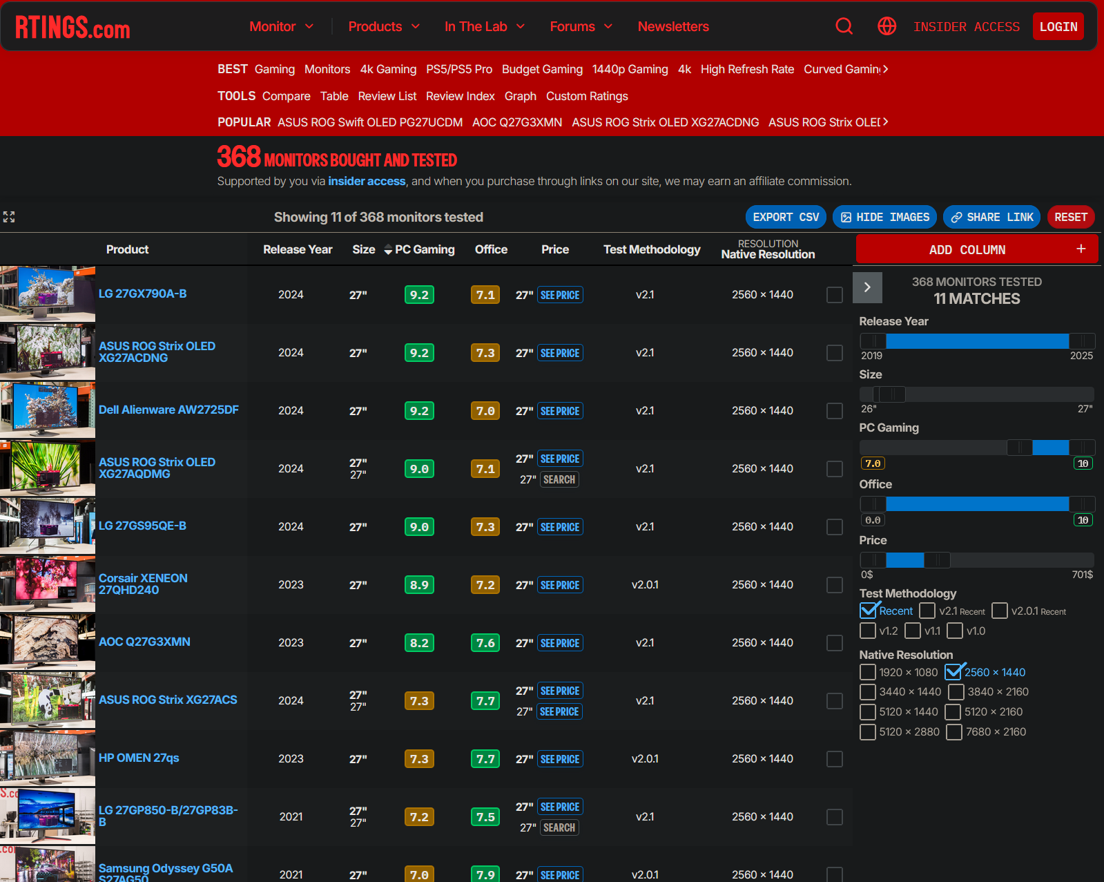Check the 5120 × 2880 resolution filter
1104x882 pixels.
[867, 731]
